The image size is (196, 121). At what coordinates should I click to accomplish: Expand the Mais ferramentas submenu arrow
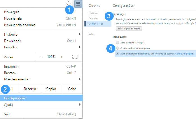pyautogui.click(x=80, y=79)
